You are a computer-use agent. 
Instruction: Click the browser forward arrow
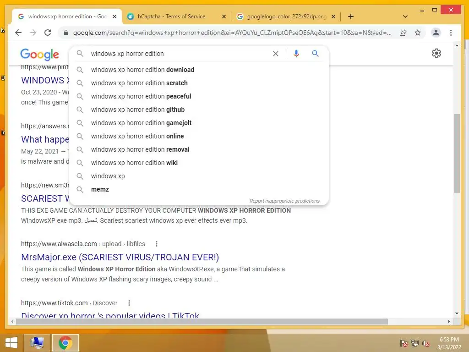click(33, 33)
